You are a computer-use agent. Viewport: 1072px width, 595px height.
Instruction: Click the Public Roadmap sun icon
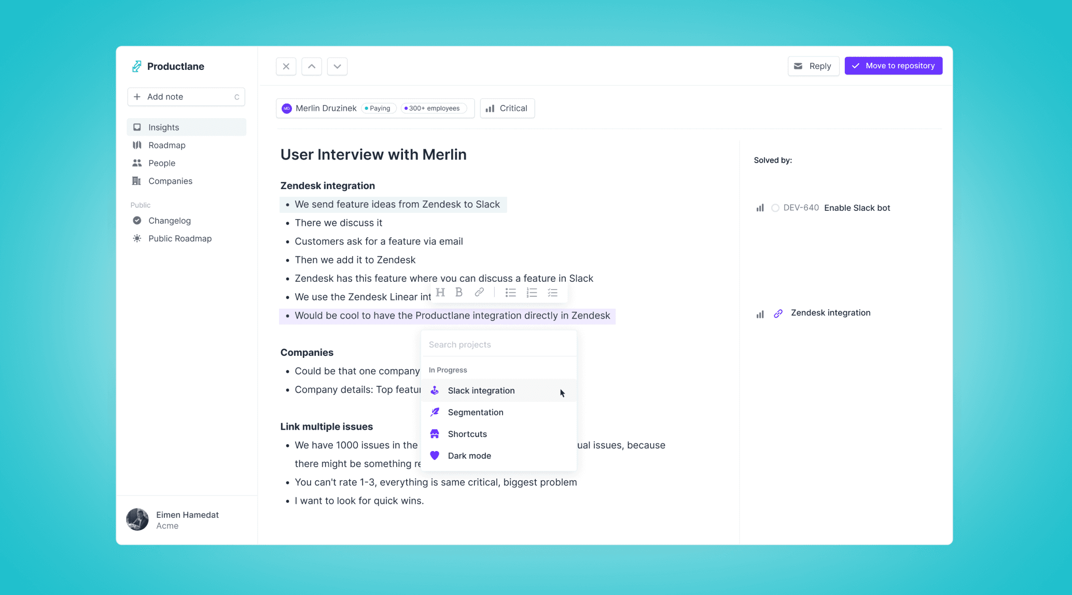coord(137,238)
